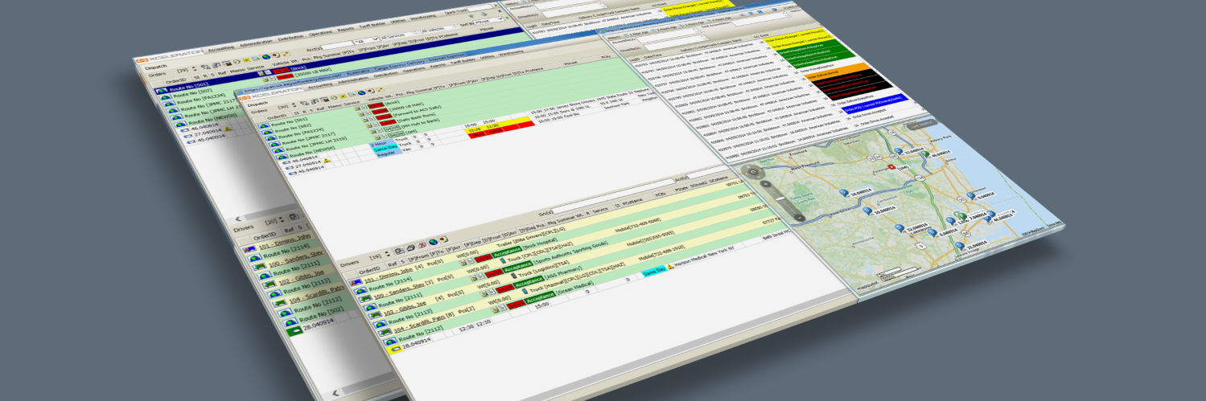Viewport: 1206px width, 401px height.
Task: Click warning triangle on order 46.040814, front window
Action: (x=327, y=160)
